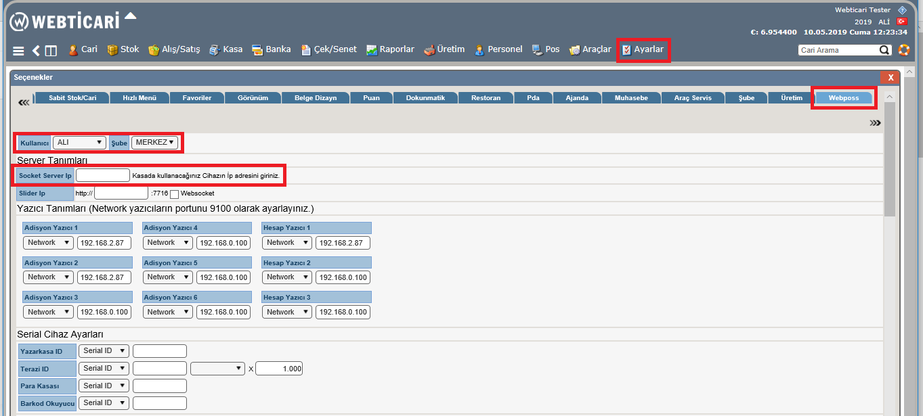Click the search magnifier icon
923x416 pixels.
click(884, 50)
